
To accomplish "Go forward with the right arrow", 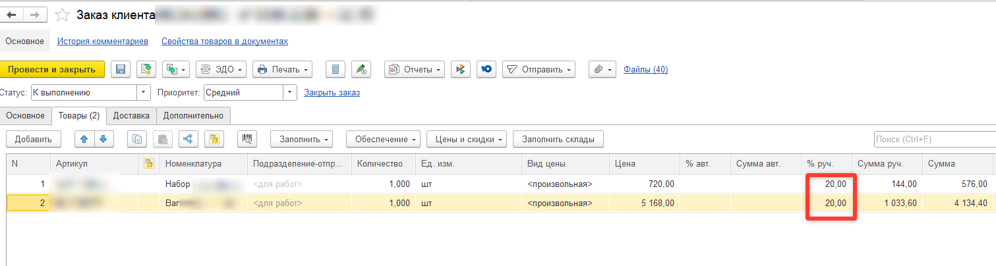I will point(36,14).
